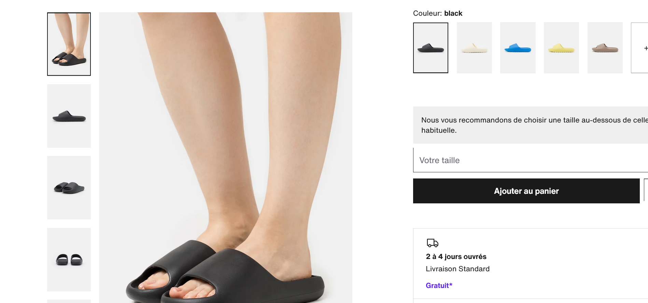
Task: Click the Ajouter au panier button
Action: (x=526, y=191)
